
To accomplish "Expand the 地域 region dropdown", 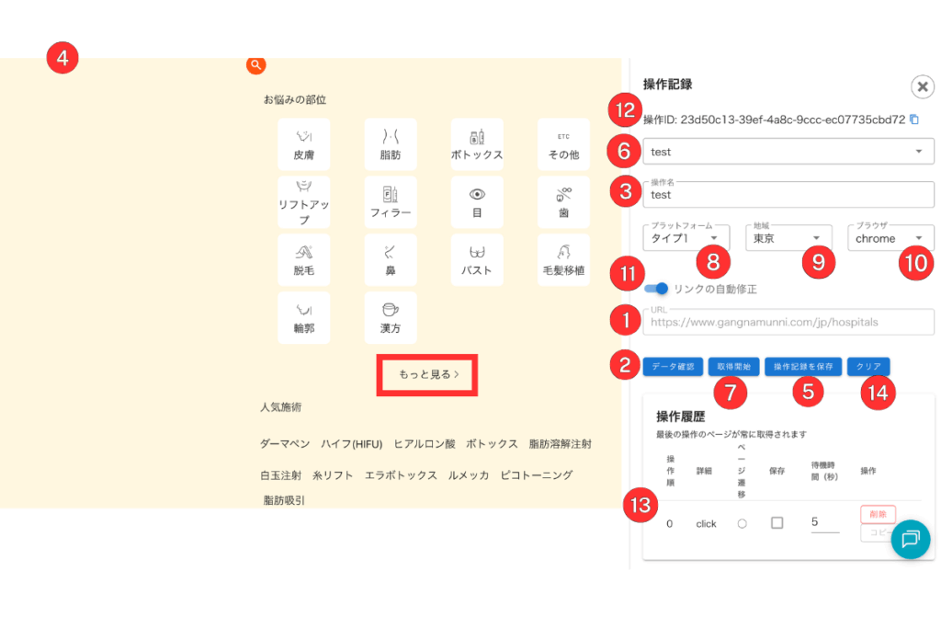I will (x=788, y=238).
